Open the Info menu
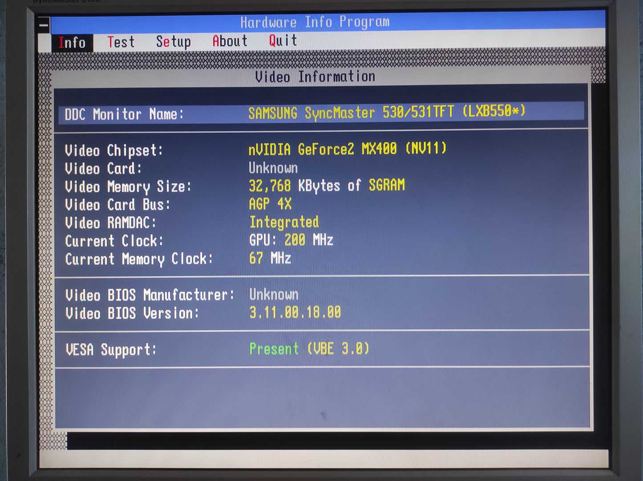The height and width of the screenshot is (481, 643). pos(72,43)
